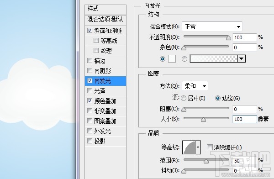This screenshot has width=274, height=179.
Task: Click the 阻塞 slider handle
Action: (184, 110)
